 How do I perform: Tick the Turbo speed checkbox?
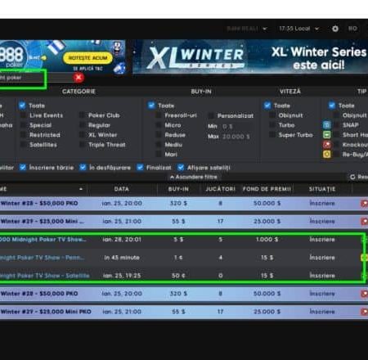tap(272, 125)
